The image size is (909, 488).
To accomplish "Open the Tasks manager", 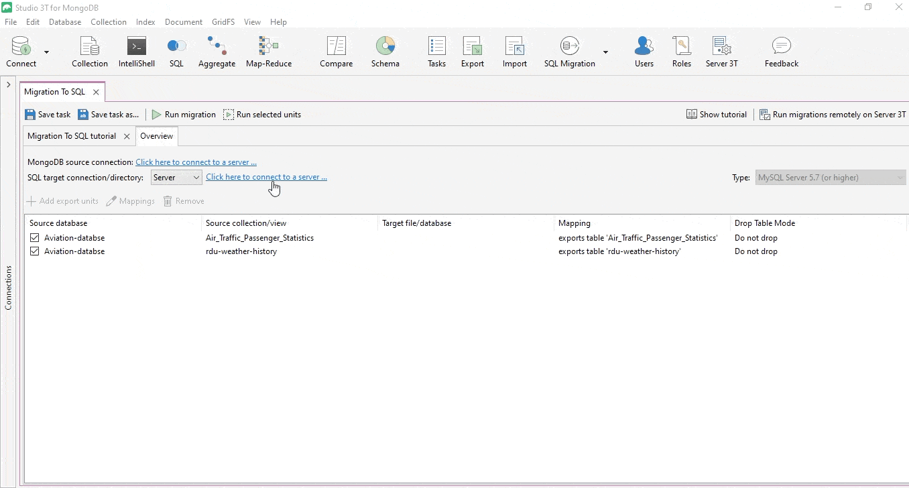I will pyautogui.click(x=436, y=52).
